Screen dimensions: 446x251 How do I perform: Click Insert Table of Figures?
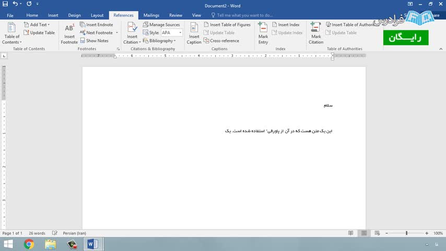227,25
